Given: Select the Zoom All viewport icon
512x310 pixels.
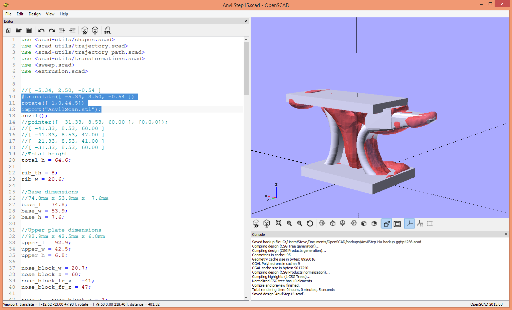Looking at the screenshot, I should click(278, 223).
